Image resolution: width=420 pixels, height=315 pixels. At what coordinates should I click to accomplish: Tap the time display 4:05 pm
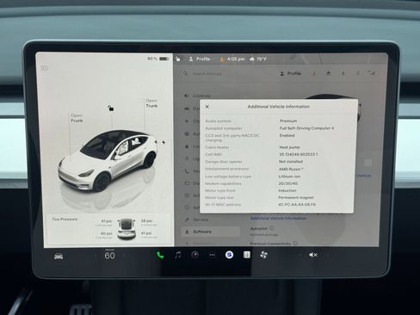pos(236,59)
